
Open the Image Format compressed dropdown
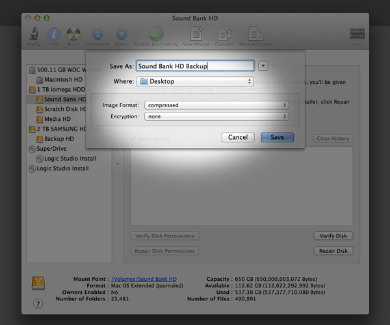click(x=216, y=105)
